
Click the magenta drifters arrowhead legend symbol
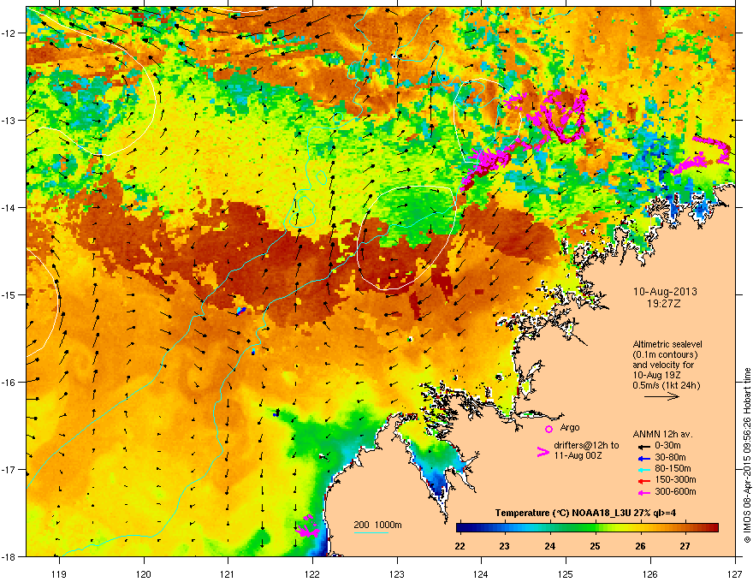click(543, 452)
